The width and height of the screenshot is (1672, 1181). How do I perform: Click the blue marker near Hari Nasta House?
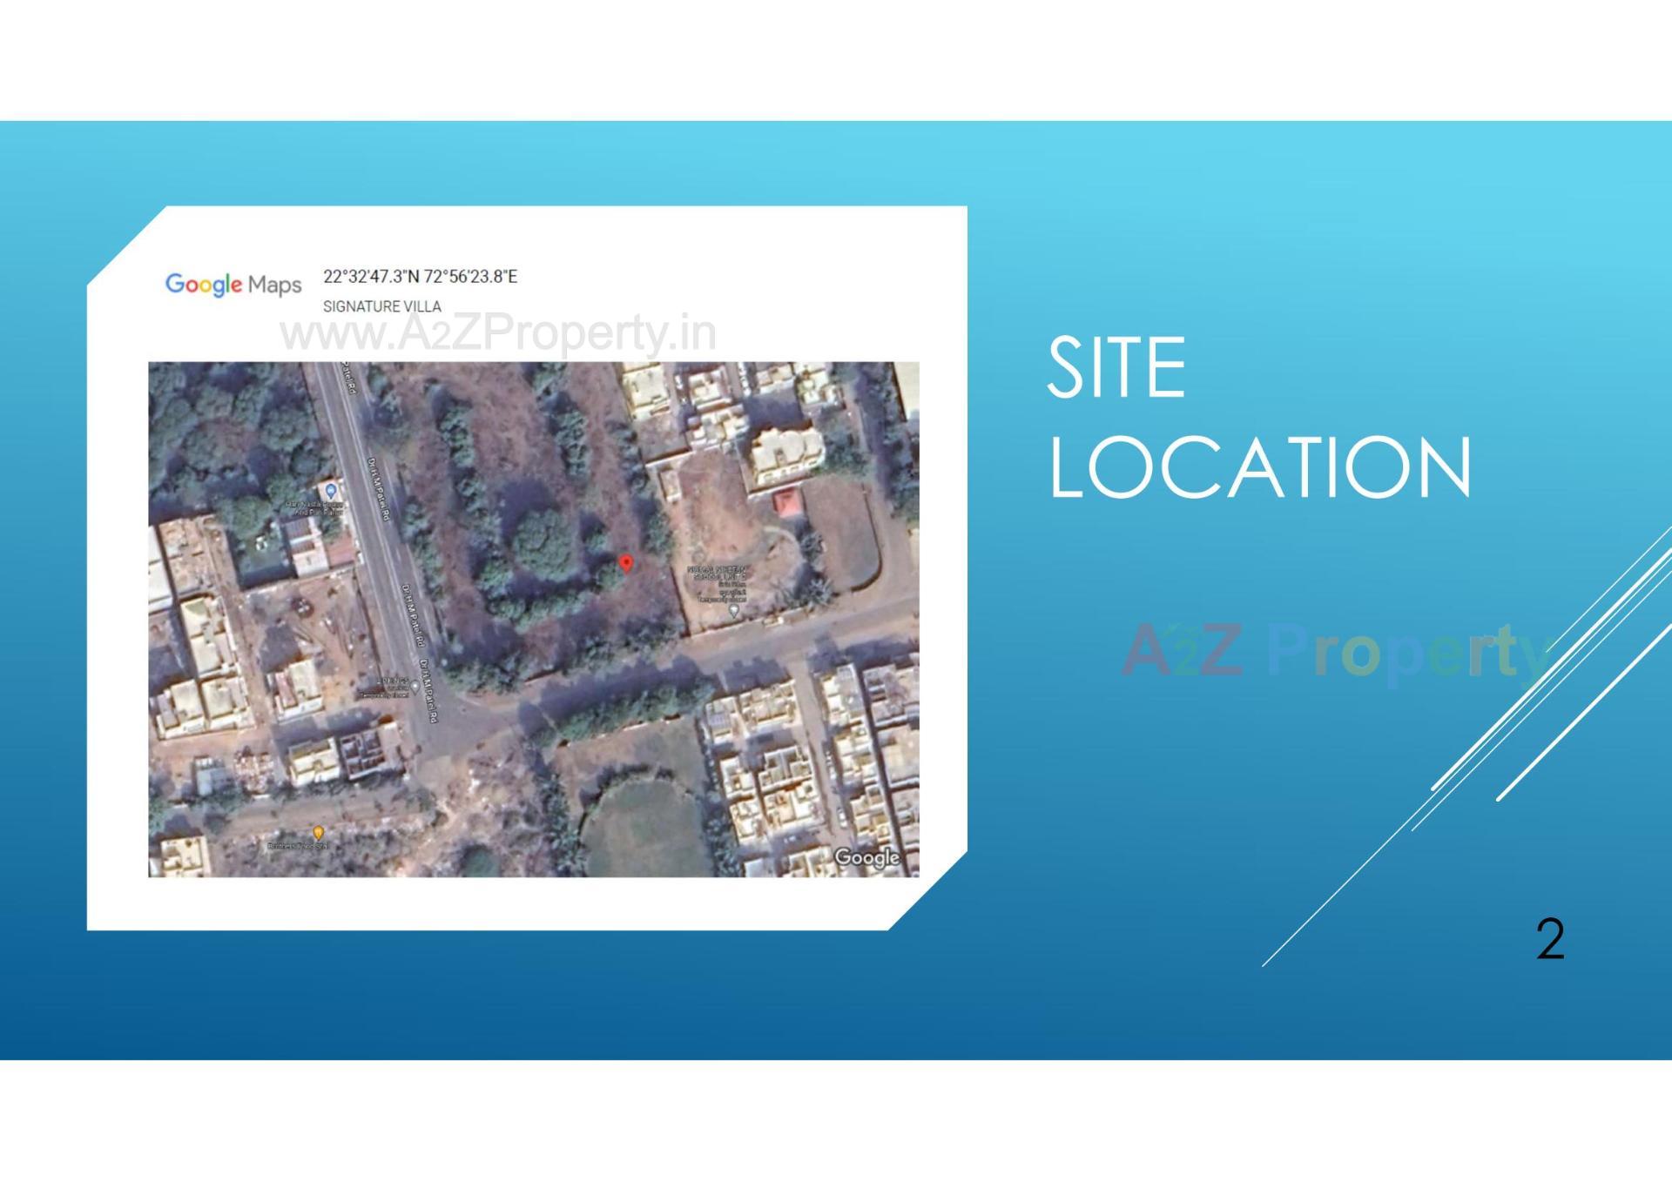(331, 490)
